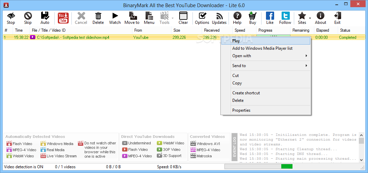The height and width of the screenshot is (173, 368).
Task: Check for Updates toolbar icon
Action: tap(219, 16)
